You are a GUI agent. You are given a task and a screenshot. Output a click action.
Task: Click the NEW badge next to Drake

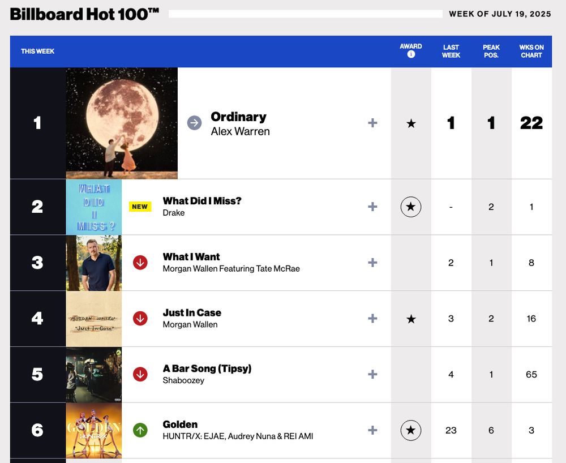tap(140, 207)
